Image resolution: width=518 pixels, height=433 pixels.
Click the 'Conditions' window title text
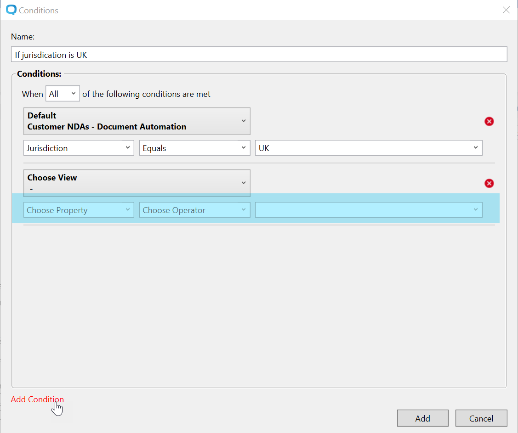(x=39, y=10)
